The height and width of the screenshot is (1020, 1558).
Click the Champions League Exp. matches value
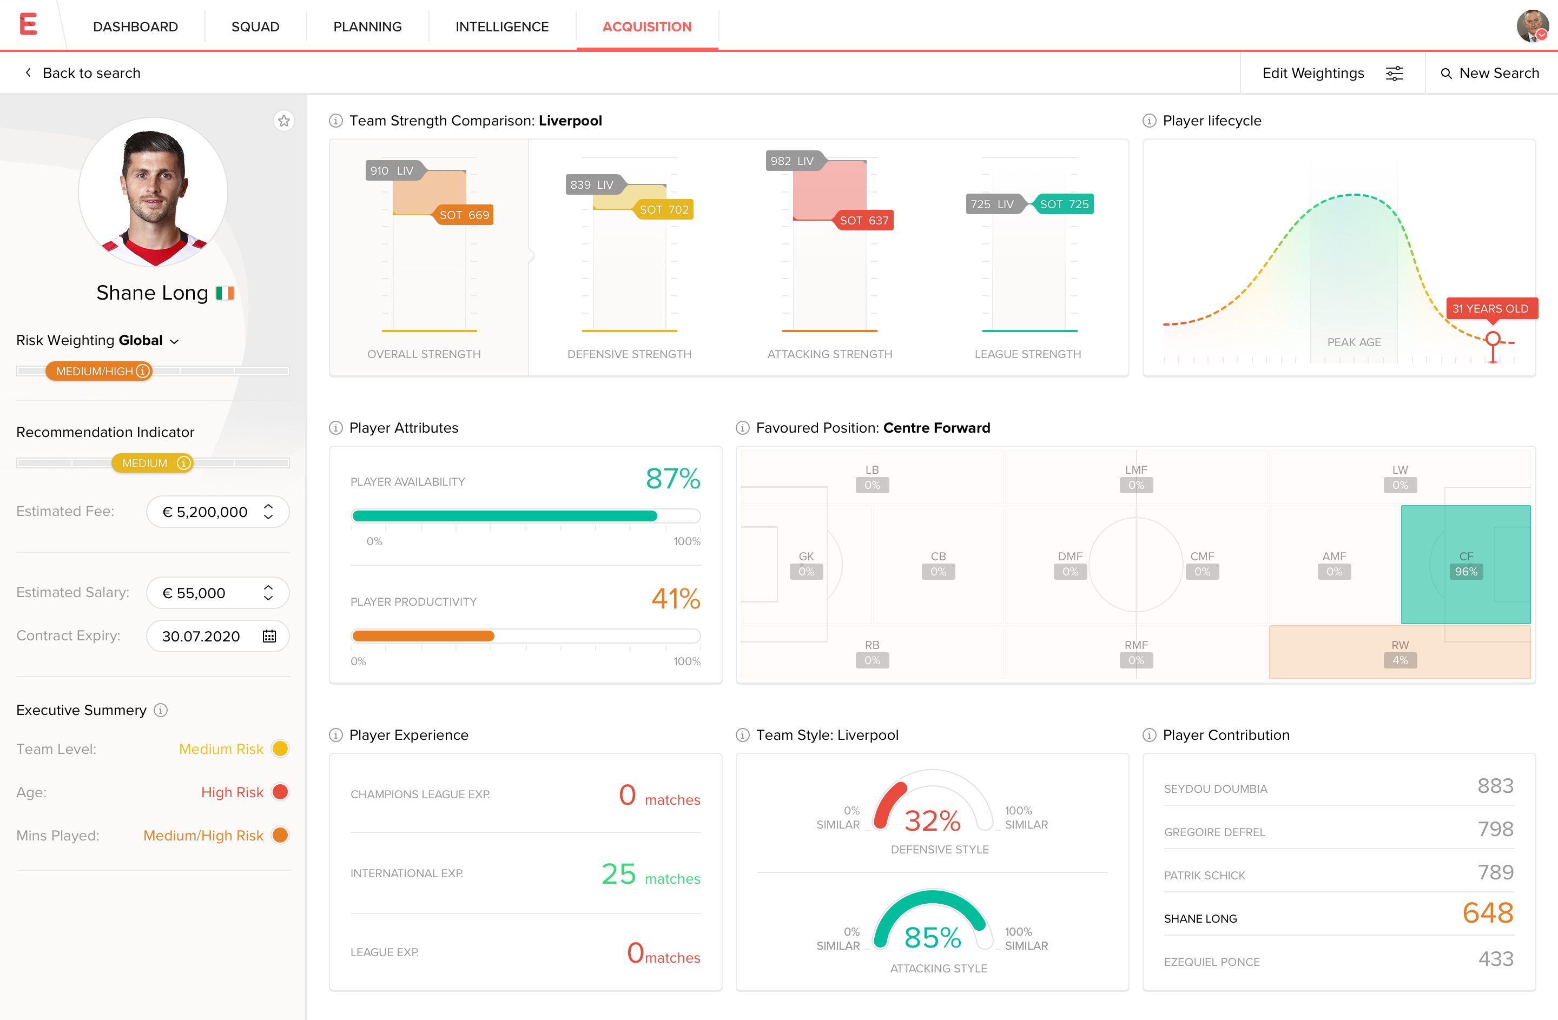pyautogui.click(x=659, y=796)
